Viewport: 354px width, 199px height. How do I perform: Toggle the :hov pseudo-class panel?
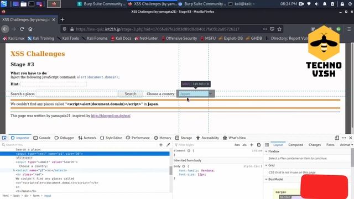(x=237, y=145)
